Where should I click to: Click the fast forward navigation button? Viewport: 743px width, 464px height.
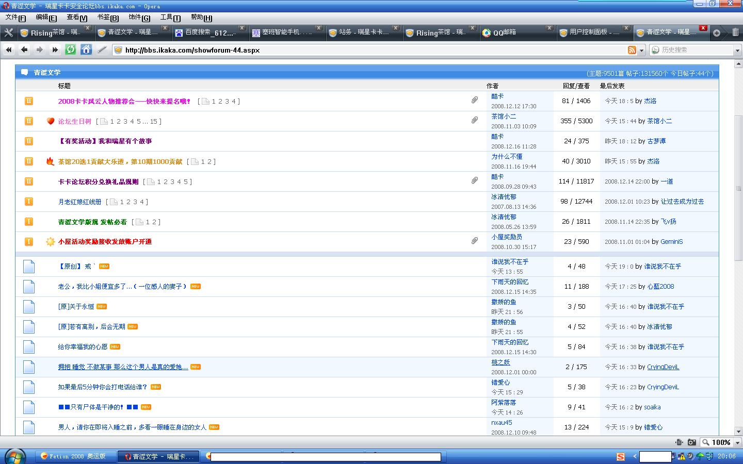tap(55, 49)
